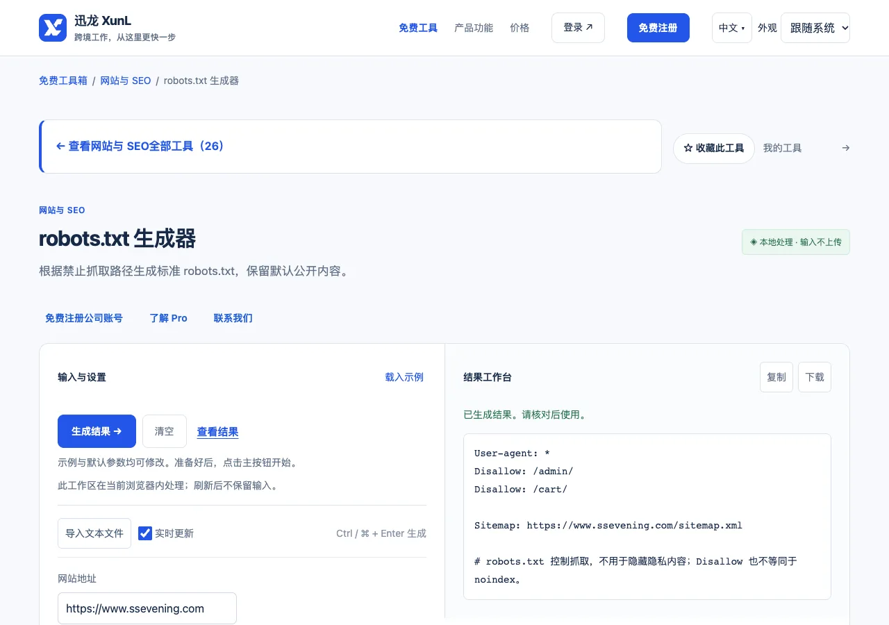The height and width of the screenshot is (625, 889).
Task: Click the 复制 button
Action: [x=776, y=377]
